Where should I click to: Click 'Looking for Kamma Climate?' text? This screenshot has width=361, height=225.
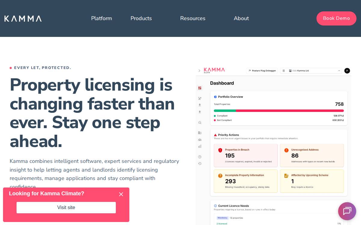[x=47, y=193]
